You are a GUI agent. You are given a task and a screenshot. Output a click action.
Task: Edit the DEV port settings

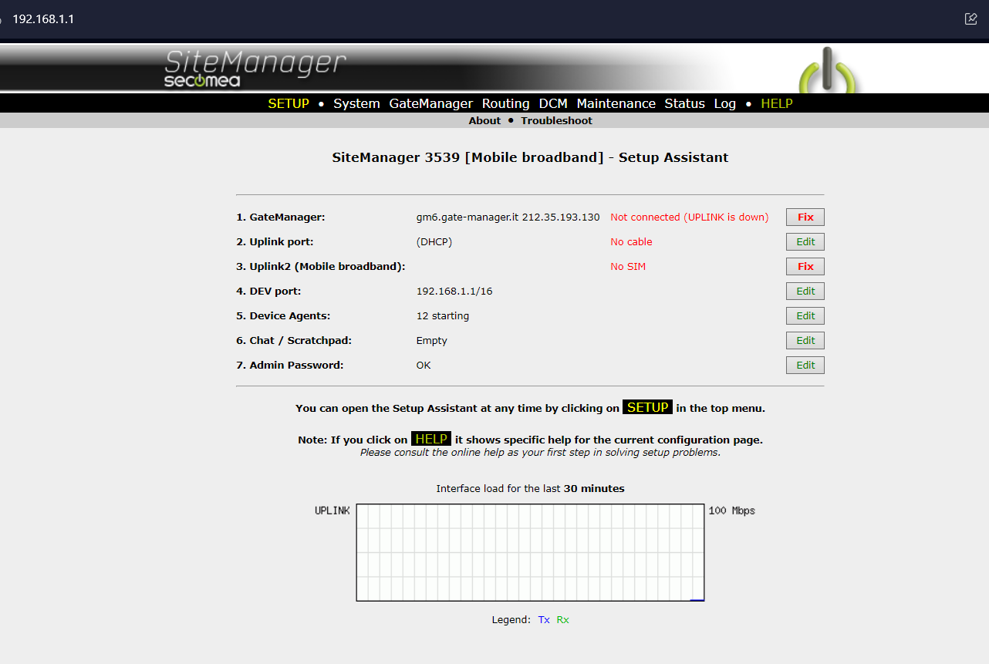(805, 292)
